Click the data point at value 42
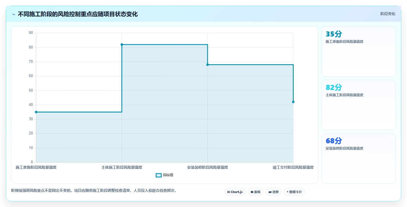The height and width of the screenshot is (207, 407). pos(293,102)
